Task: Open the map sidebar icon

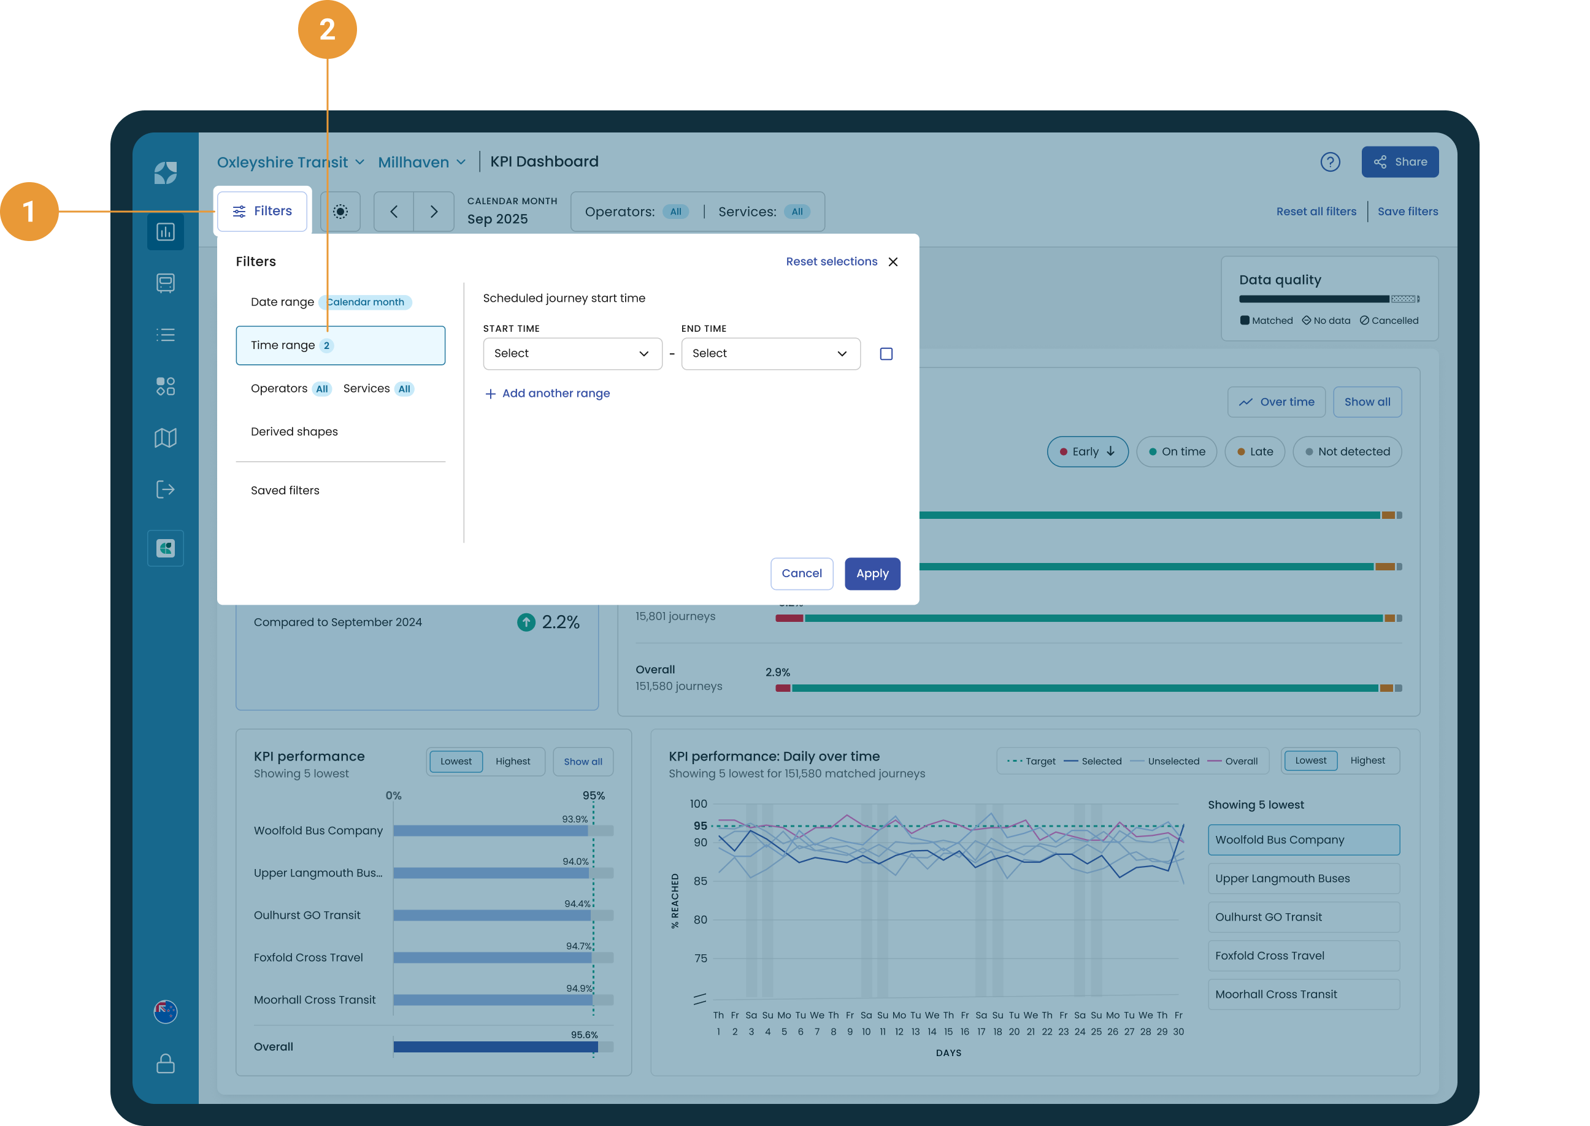Action: [x=165, y=437]
